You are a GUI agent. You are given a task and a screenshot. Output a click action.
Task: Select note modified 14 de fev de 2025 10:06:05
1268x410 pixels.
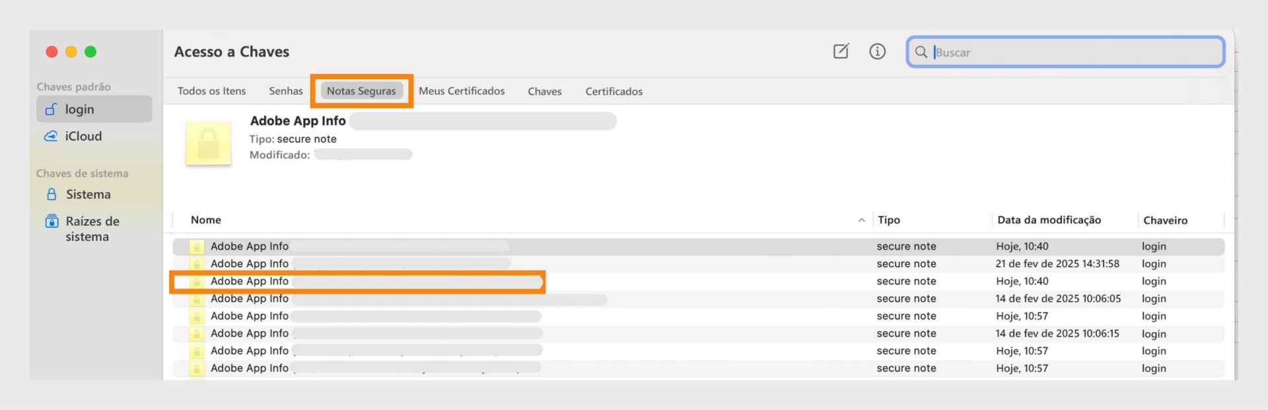tap(699, 298)
